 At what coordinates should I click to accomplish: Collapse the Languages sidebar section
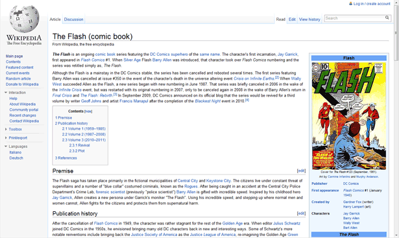pos(6,147)
